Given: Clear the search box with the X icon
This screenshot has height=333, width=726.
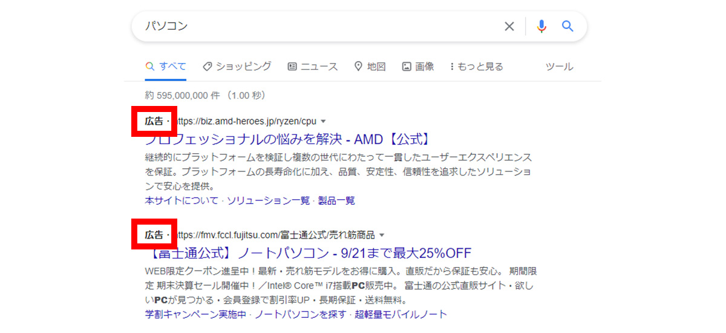Looking at the screenshot, I should 509,26.
